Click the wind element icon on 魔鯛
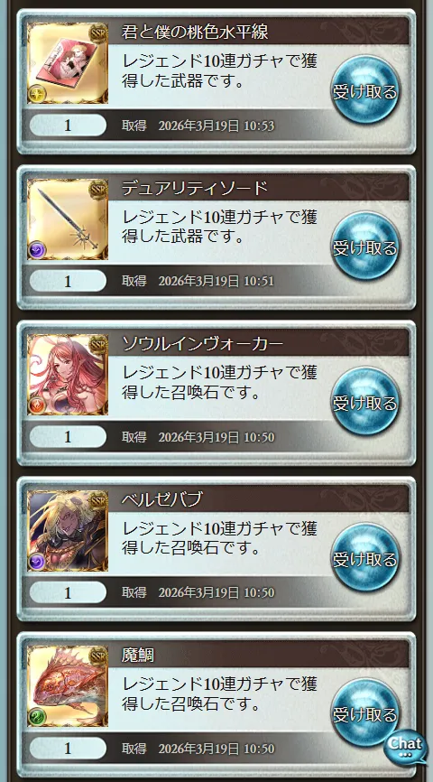 [37, 716]
